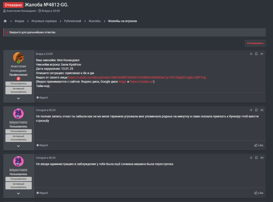
Task: Navigate to Игровые сервера breadcrumb
Action: point(44,21)
